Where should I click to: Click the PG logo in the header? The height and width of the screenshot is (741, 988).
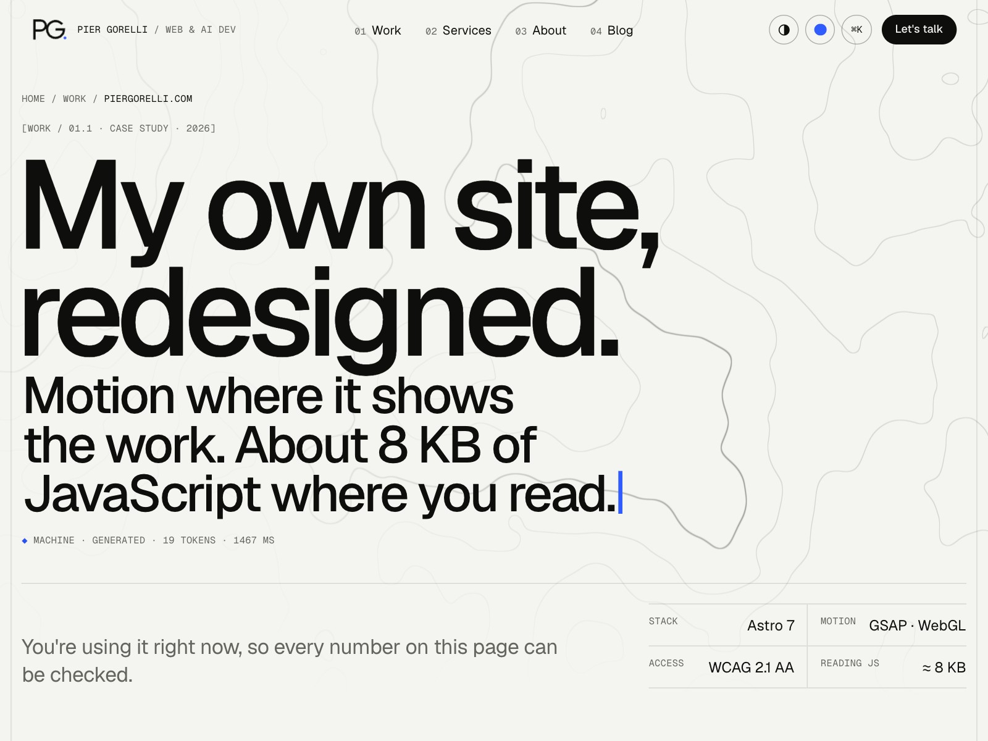(49, 30)
